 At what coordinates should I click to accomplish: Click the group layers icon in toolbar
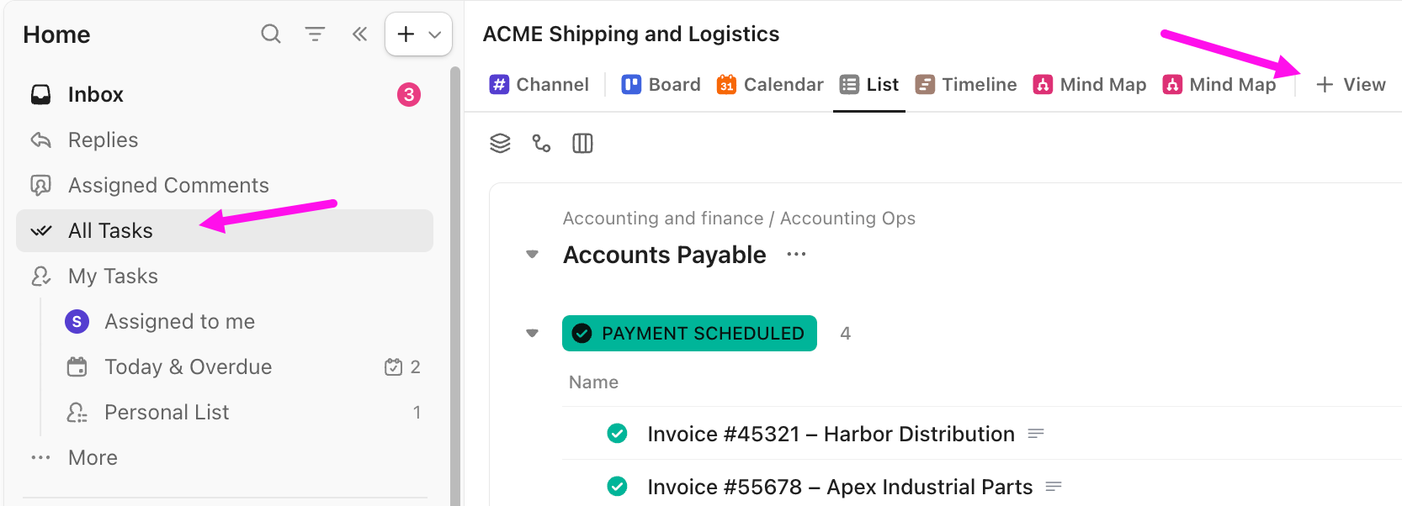pyautogui.click(x=500, y=144)
